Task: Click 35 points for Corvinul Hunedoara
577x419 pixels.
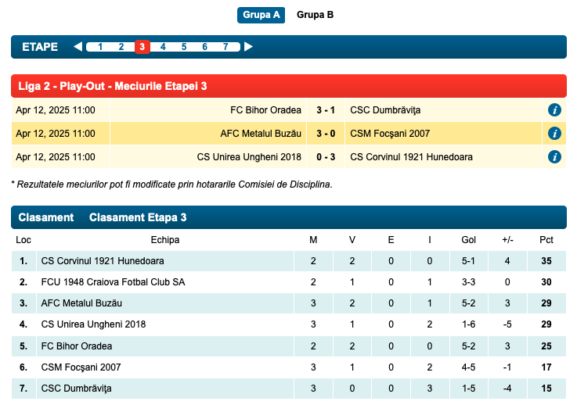Action: pyautogui.click(x=546, y=261)
